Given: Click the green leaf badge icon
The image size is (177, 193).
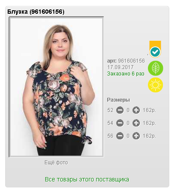Looking at the screenshot, I should pos(156,68).
